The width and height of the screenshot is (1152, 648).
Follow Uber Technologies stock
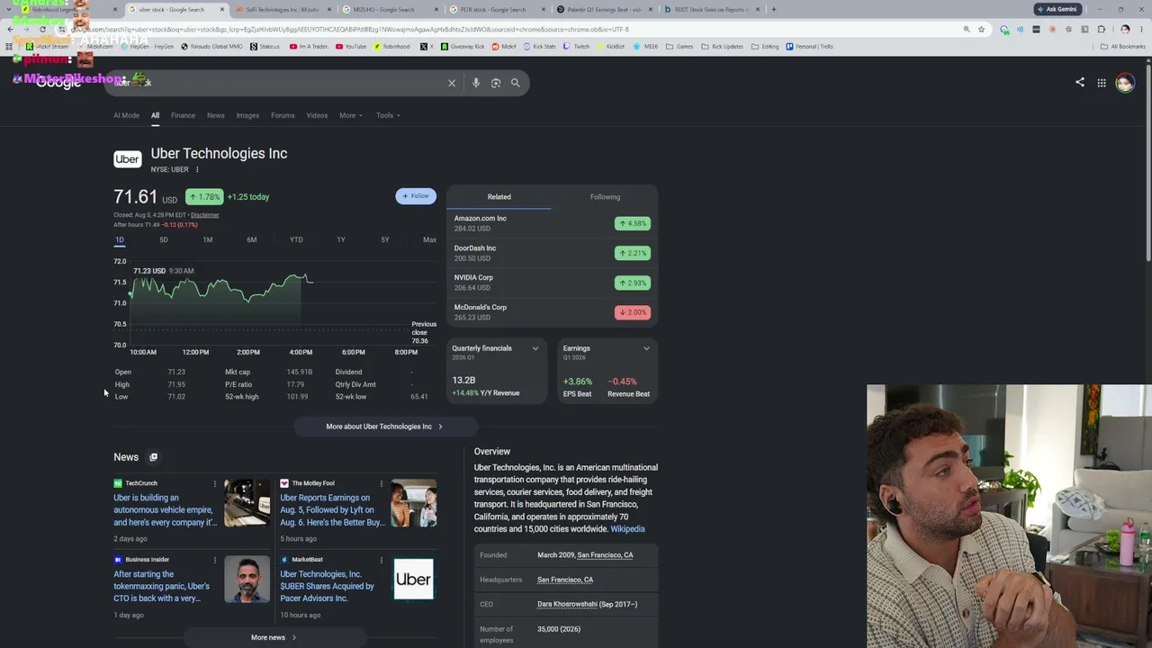coord(416,196)
